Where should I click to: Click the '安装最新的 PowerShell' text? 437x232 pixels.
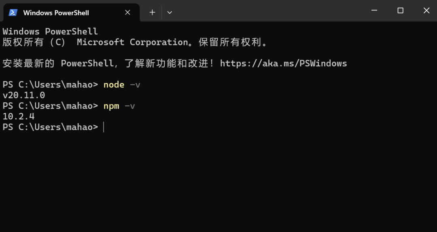click(58, 63)
